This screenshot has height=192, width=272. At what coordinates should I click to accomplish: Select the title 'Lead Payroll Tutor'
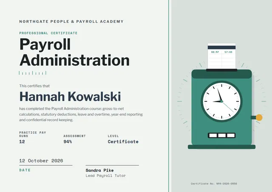[x=105, y=176]
